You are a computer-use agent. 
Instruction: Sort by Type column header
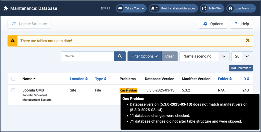(101, 79)
